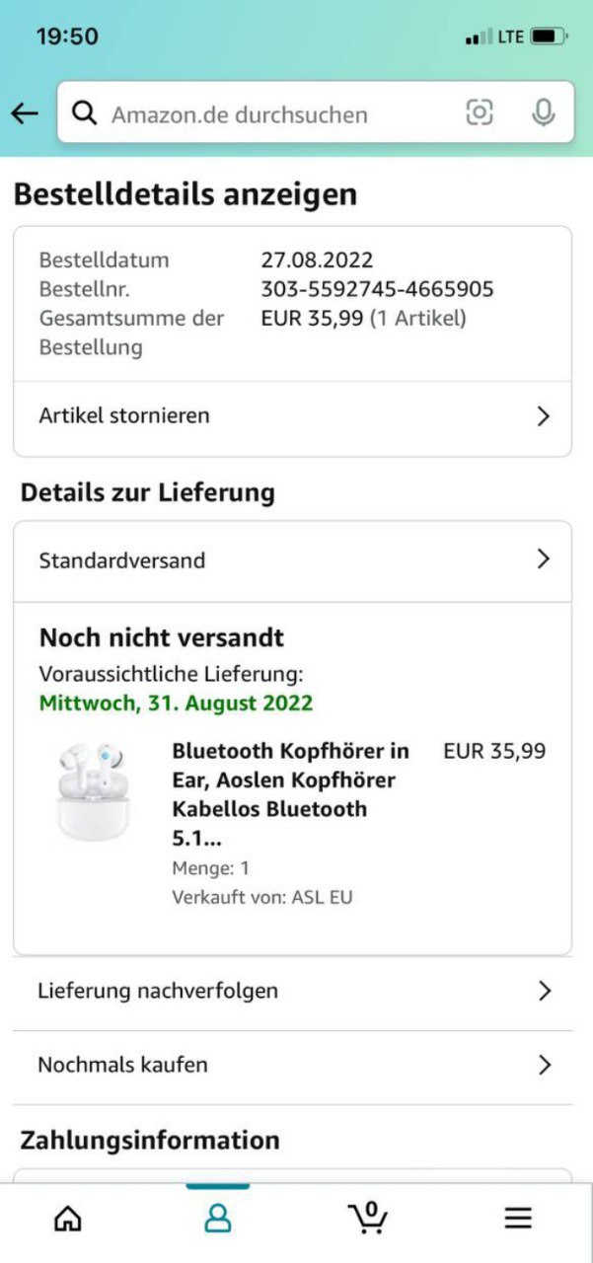
Task: Tap battery indicator in status bar
Action: pyautogui.click(x=547, y=37)
